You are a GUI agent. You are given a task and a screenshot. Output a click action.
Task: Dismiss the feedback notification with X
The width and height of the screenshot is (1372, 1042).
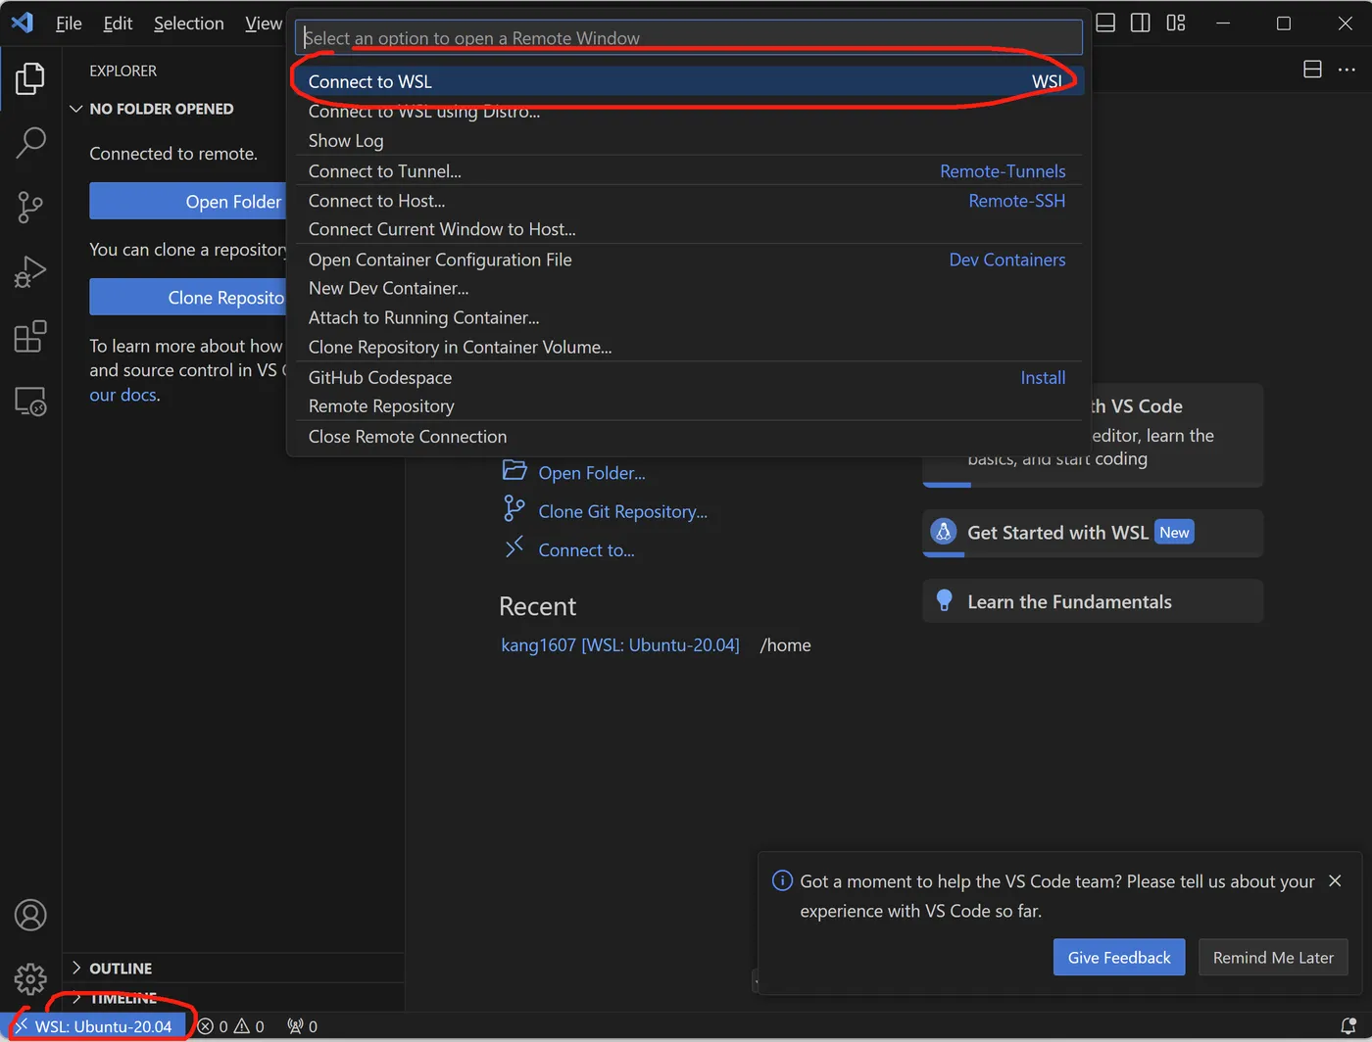tap(1335, 881)
